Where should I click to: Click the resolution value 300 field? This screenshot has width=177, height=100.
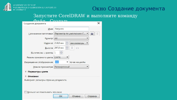(x=60, y=62)
